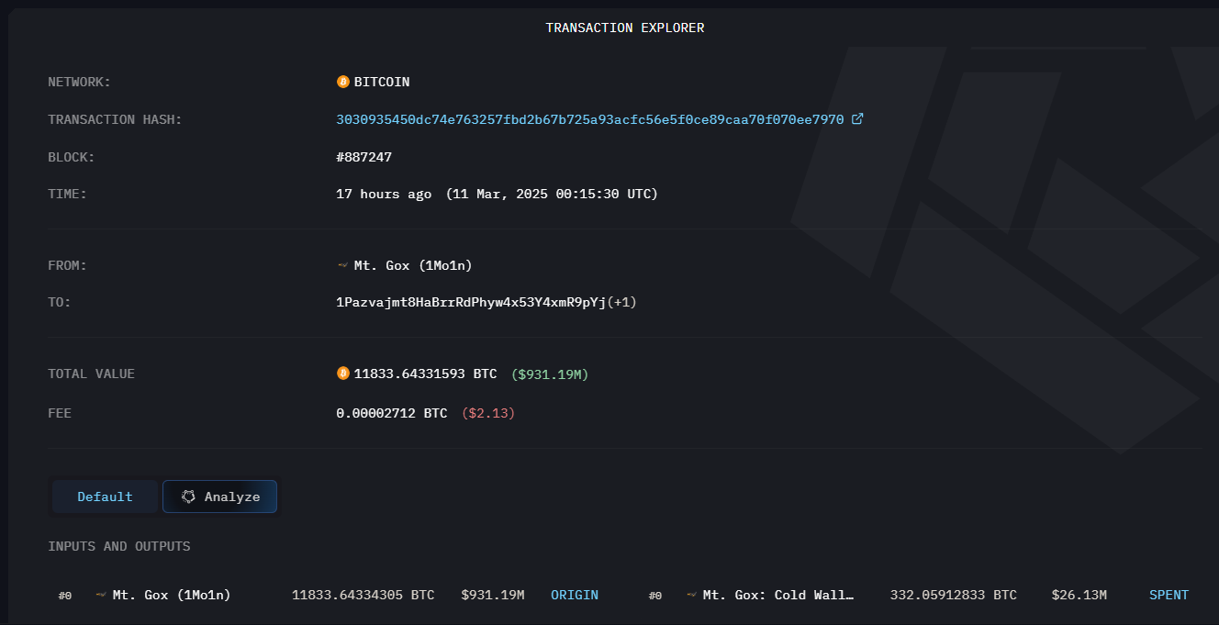
Task: Click the $931.19M value in input row
Action: tap(493, 595)
